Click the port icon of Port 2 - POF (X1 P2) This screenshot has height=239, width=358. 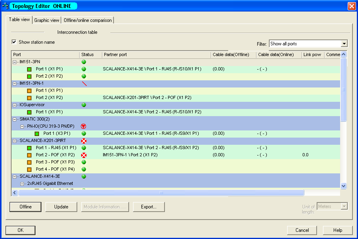point(29,155)
